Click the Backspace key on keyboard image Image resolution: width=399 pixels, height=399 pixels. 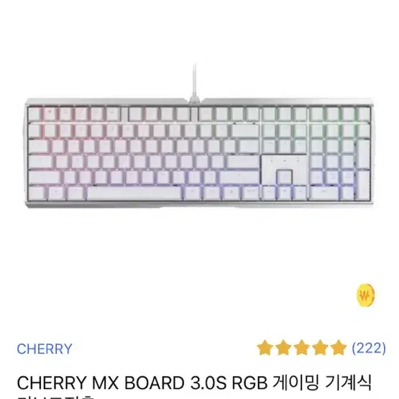(245, 130)
